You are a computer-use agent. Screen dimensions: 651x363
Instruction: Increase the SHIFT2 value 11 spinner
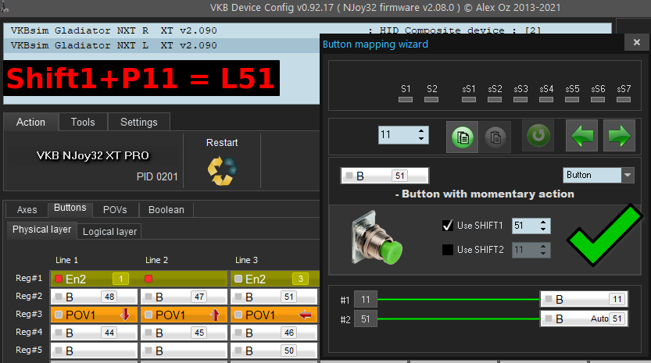click(x=543, y=247)
